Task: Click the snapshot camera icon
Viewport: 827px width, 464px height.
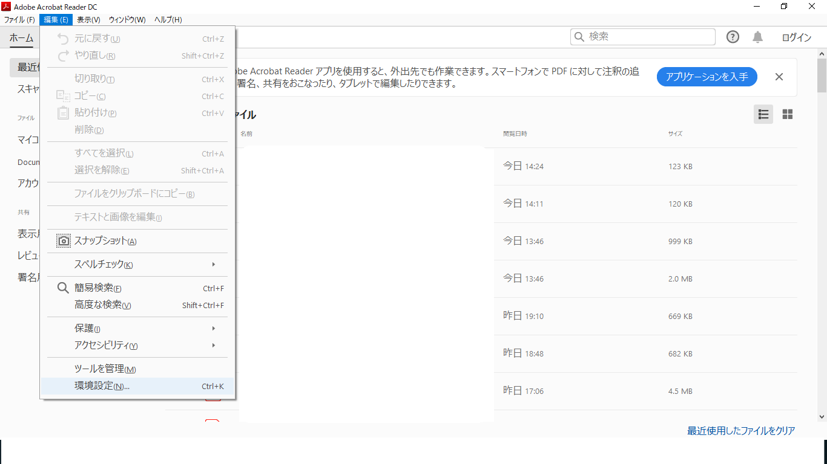Action: point(64,241)
